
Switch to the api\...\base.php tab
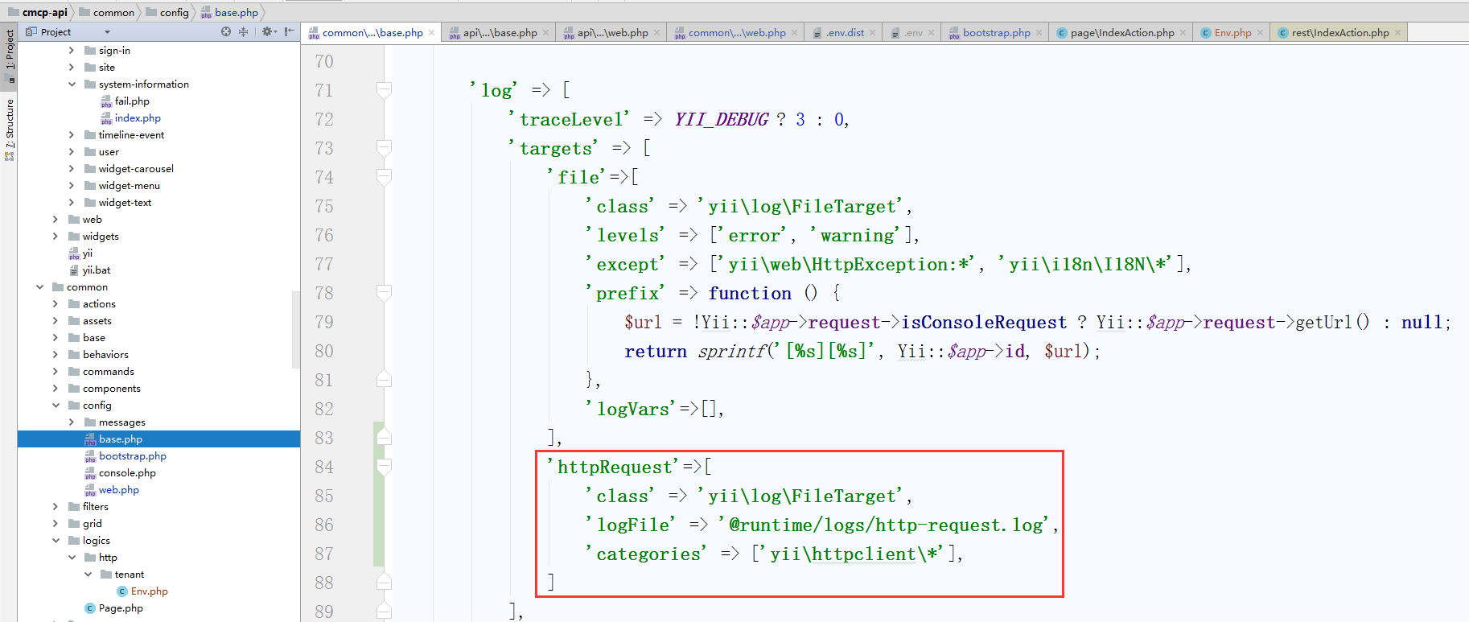tap(499, 33)
